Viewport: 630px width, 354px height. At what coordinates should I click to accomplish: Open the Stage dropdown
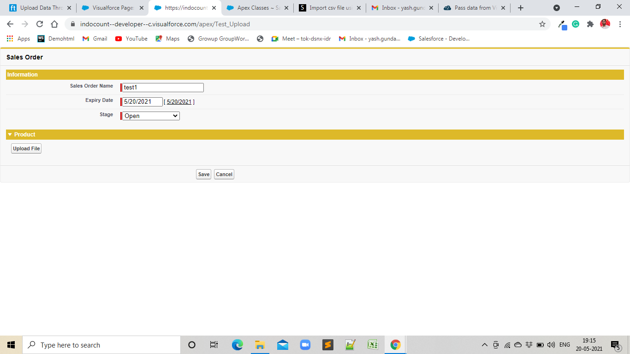[151, 116]
